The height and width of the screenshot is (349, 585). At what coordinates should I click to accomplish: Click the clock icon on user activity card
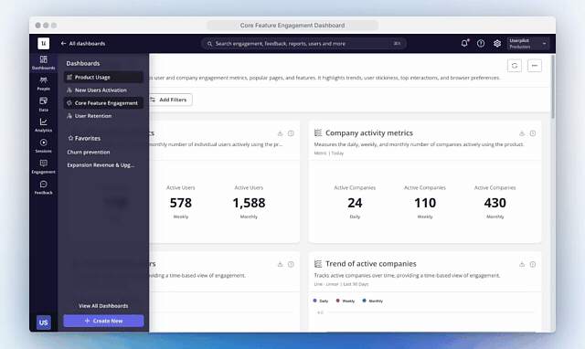click(291, 133)
